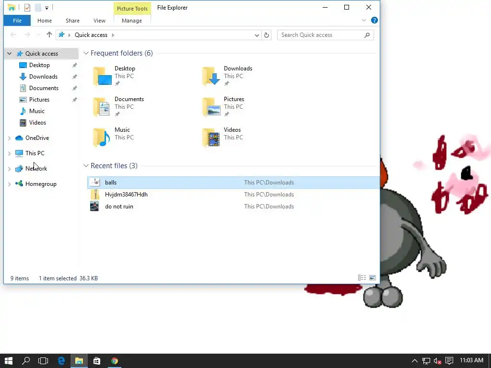Select the recent file do not ruin
The height and width of the screenshot is (368, 491).
point(234,207)
